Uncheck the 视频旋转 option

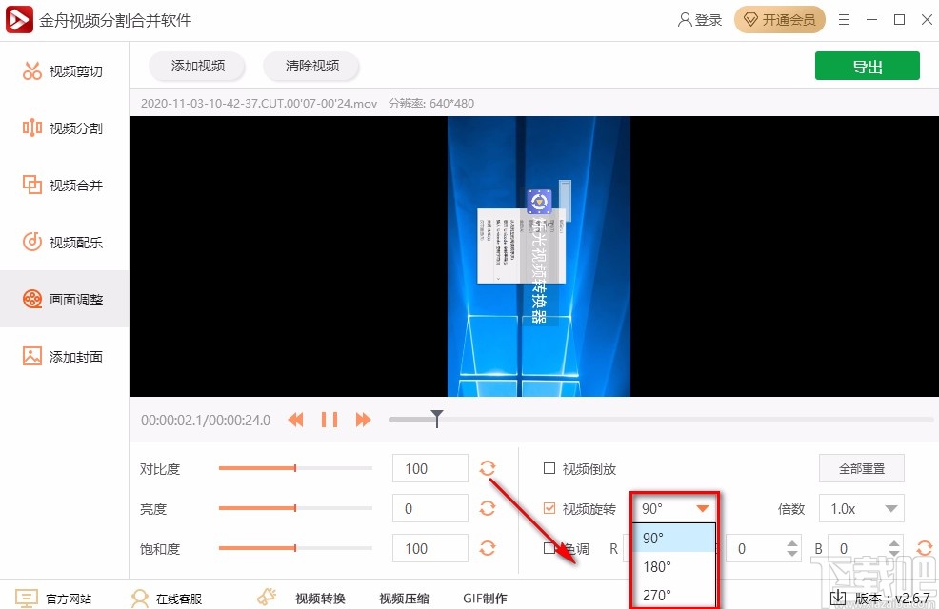point(549,508)
